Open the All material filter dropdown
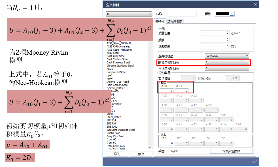The height and width of the screenshot is (167, 278). 129,14
